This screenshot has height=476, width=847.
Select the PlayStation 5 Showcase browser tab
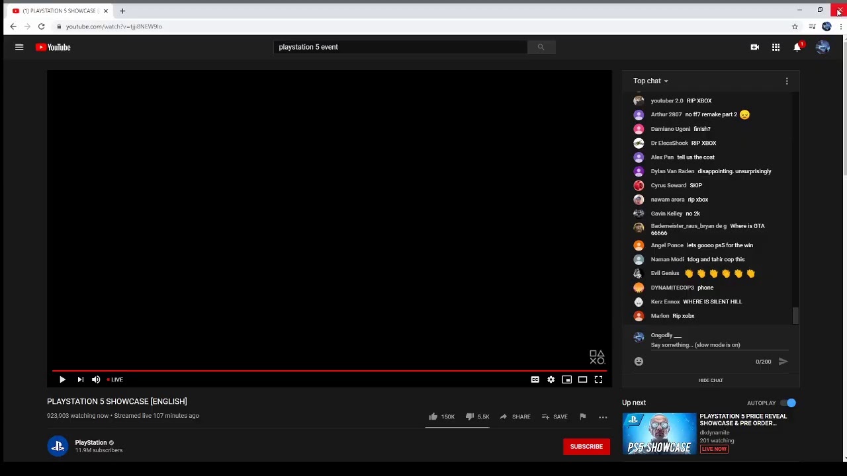[58, 11]
